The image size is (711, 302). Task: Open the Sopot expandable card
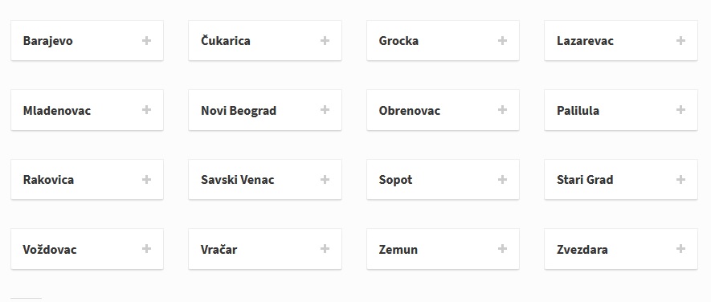443,180
